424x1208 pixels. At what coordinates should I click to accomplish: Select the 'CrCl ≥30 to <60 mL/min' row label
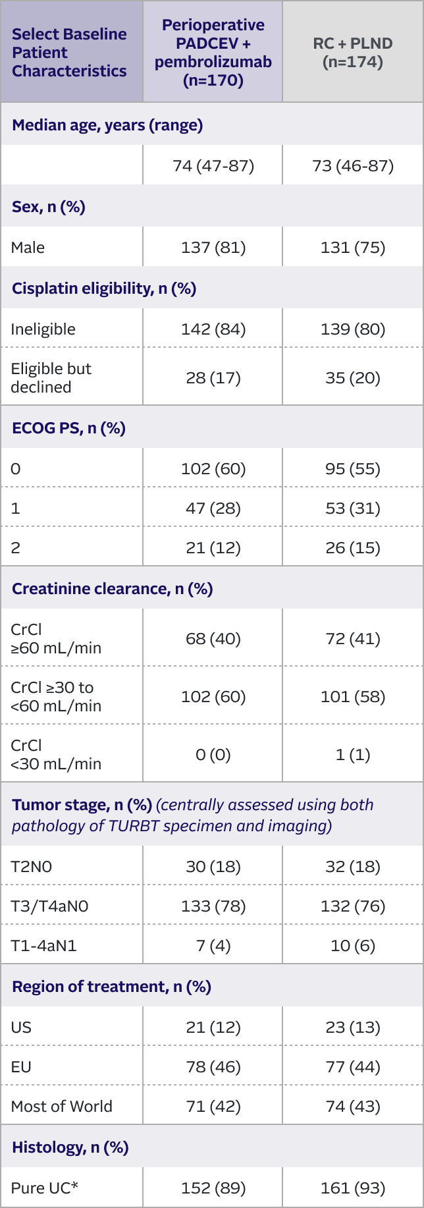tap(56, 697)
